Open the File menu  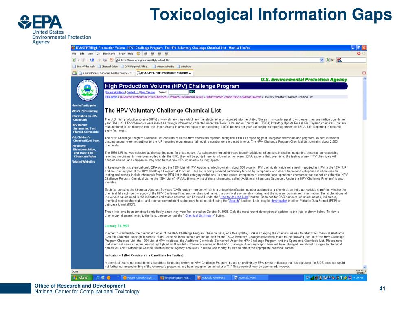pos(74,54)
